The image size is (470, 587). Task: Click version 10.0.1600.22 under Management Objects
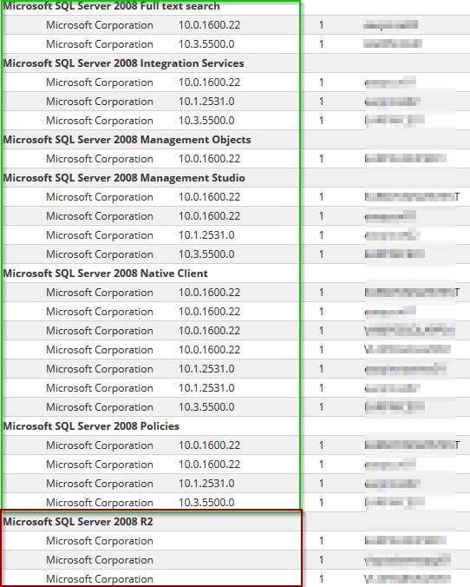tap(209, 159)
